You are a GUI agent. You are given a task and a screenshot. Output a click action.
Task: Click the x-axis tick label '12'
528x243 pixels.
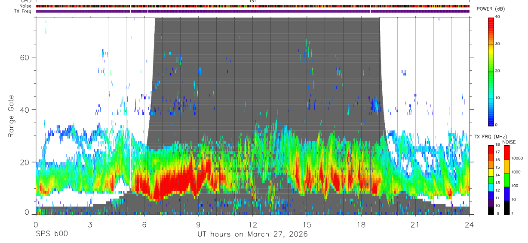pyautogui.click(x=252, y=225)
